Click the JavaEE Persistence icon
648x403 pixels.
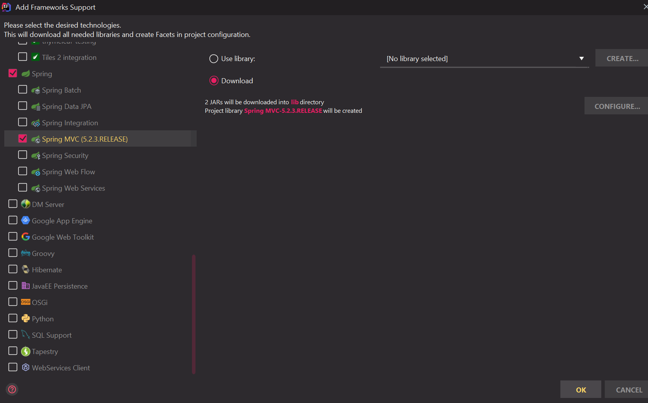26,286
